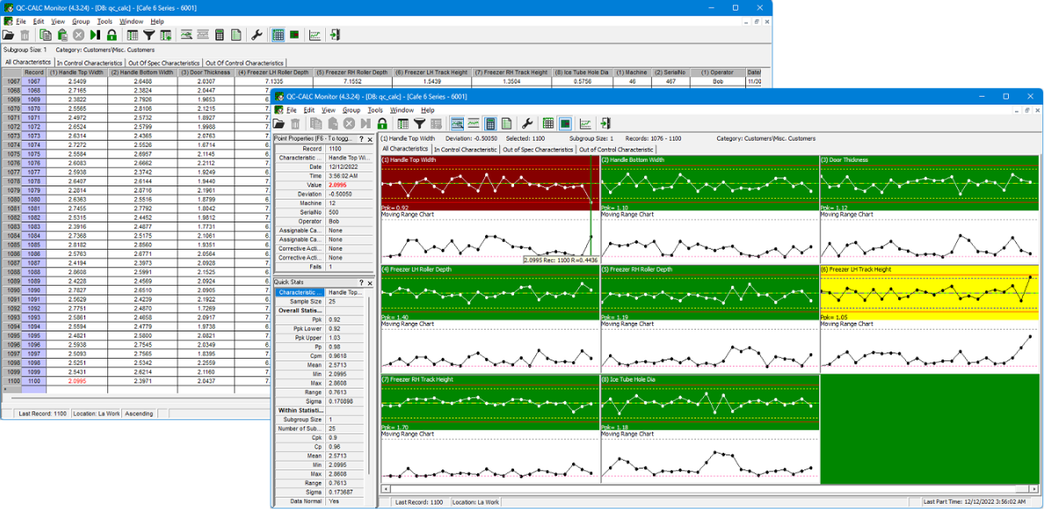Click the green exit door icon in front window

coord(605,123)
